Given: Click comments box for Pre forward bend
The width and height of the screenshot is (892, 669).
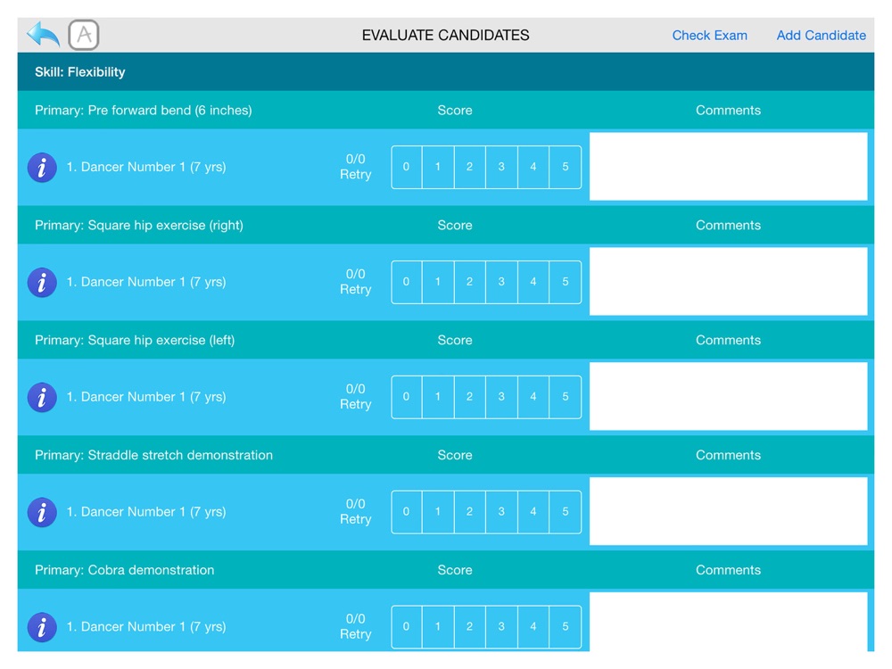Looking at the screenshot, I should (x=728, y=167).
